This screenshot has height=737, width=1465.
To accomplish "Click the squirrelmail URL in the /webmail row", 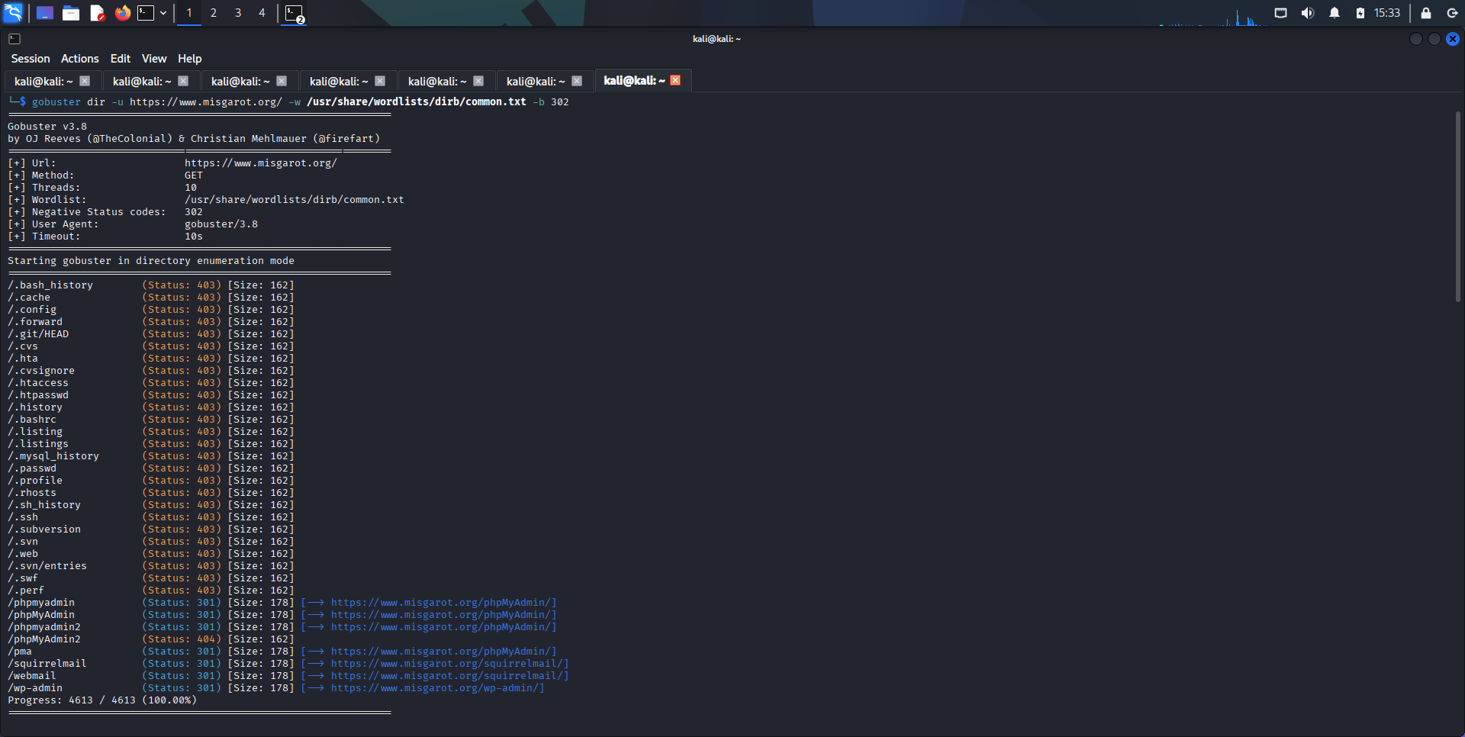I will [449, 676].
